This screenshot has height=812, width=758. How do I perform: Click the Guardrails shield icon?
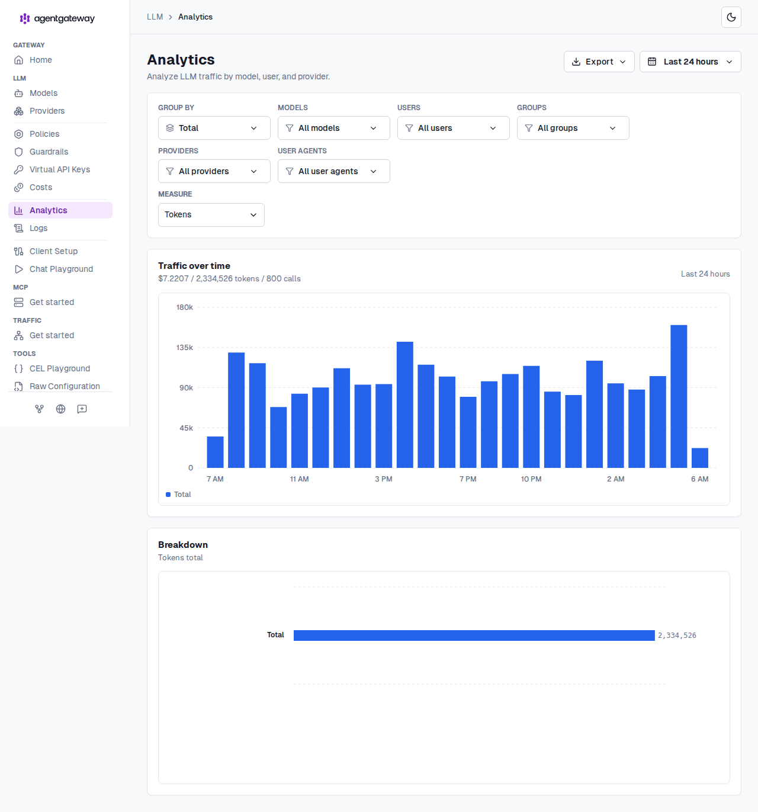[x=19, y=152]
